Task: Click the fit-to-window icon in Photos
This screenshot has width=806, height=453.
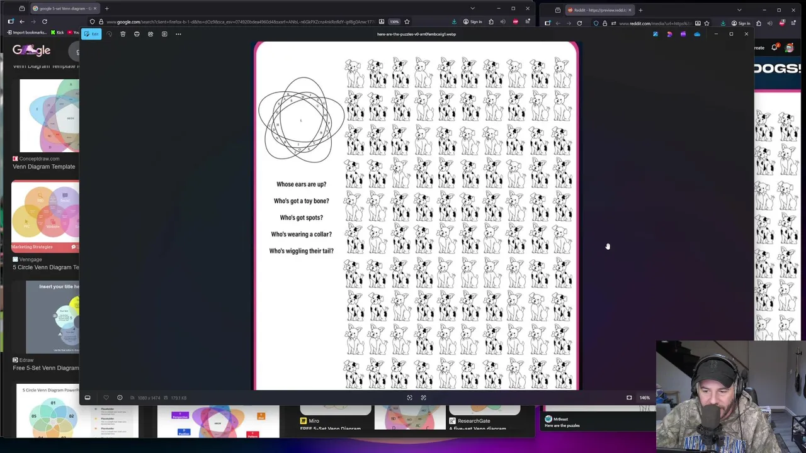Action: 409,398
